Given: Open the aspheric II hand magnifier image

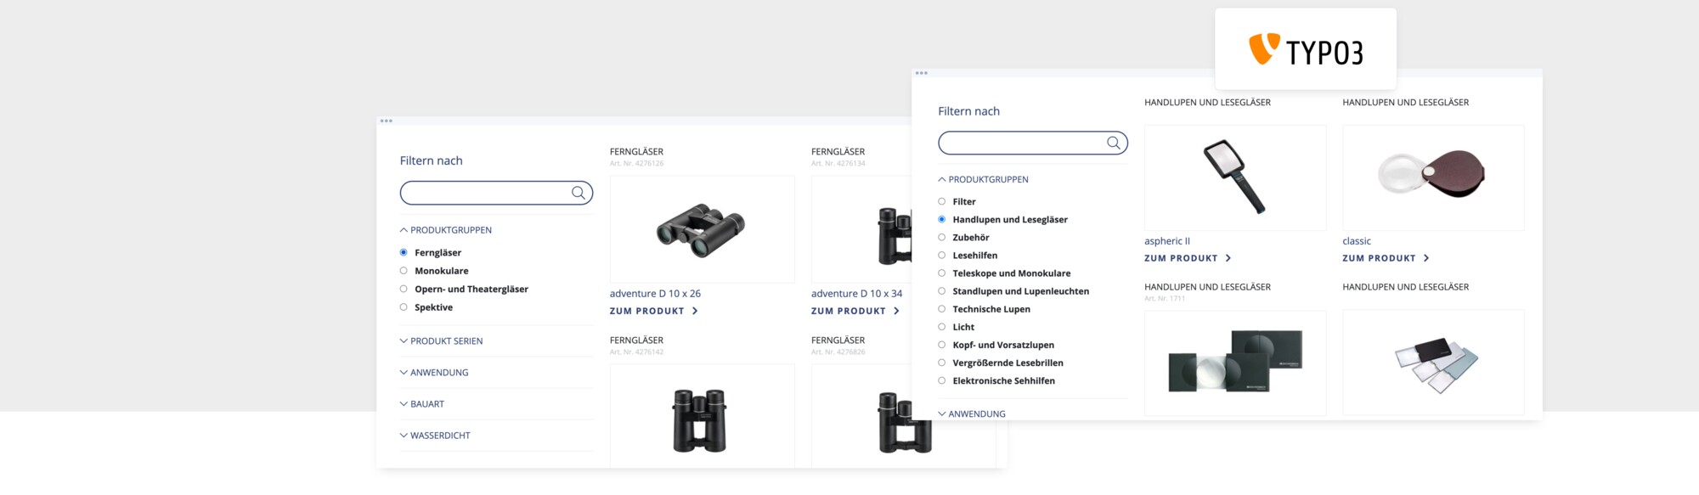Looking at the screenshot, I should pos(1235,177).
